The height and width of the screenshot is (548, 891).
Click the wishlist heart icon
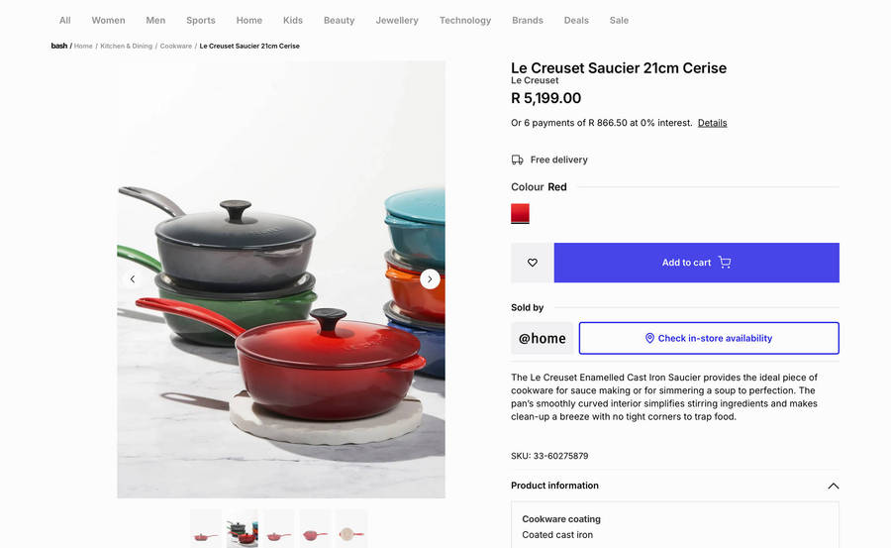[x=533, y=263]
